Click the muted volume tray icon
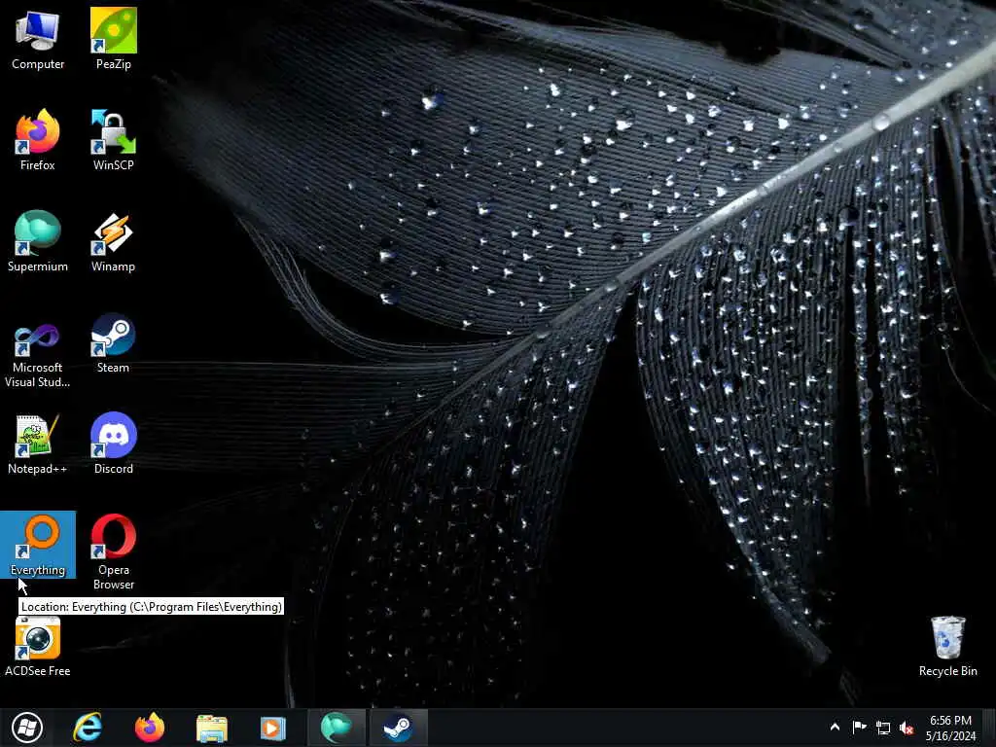 [x=907, y=728]
